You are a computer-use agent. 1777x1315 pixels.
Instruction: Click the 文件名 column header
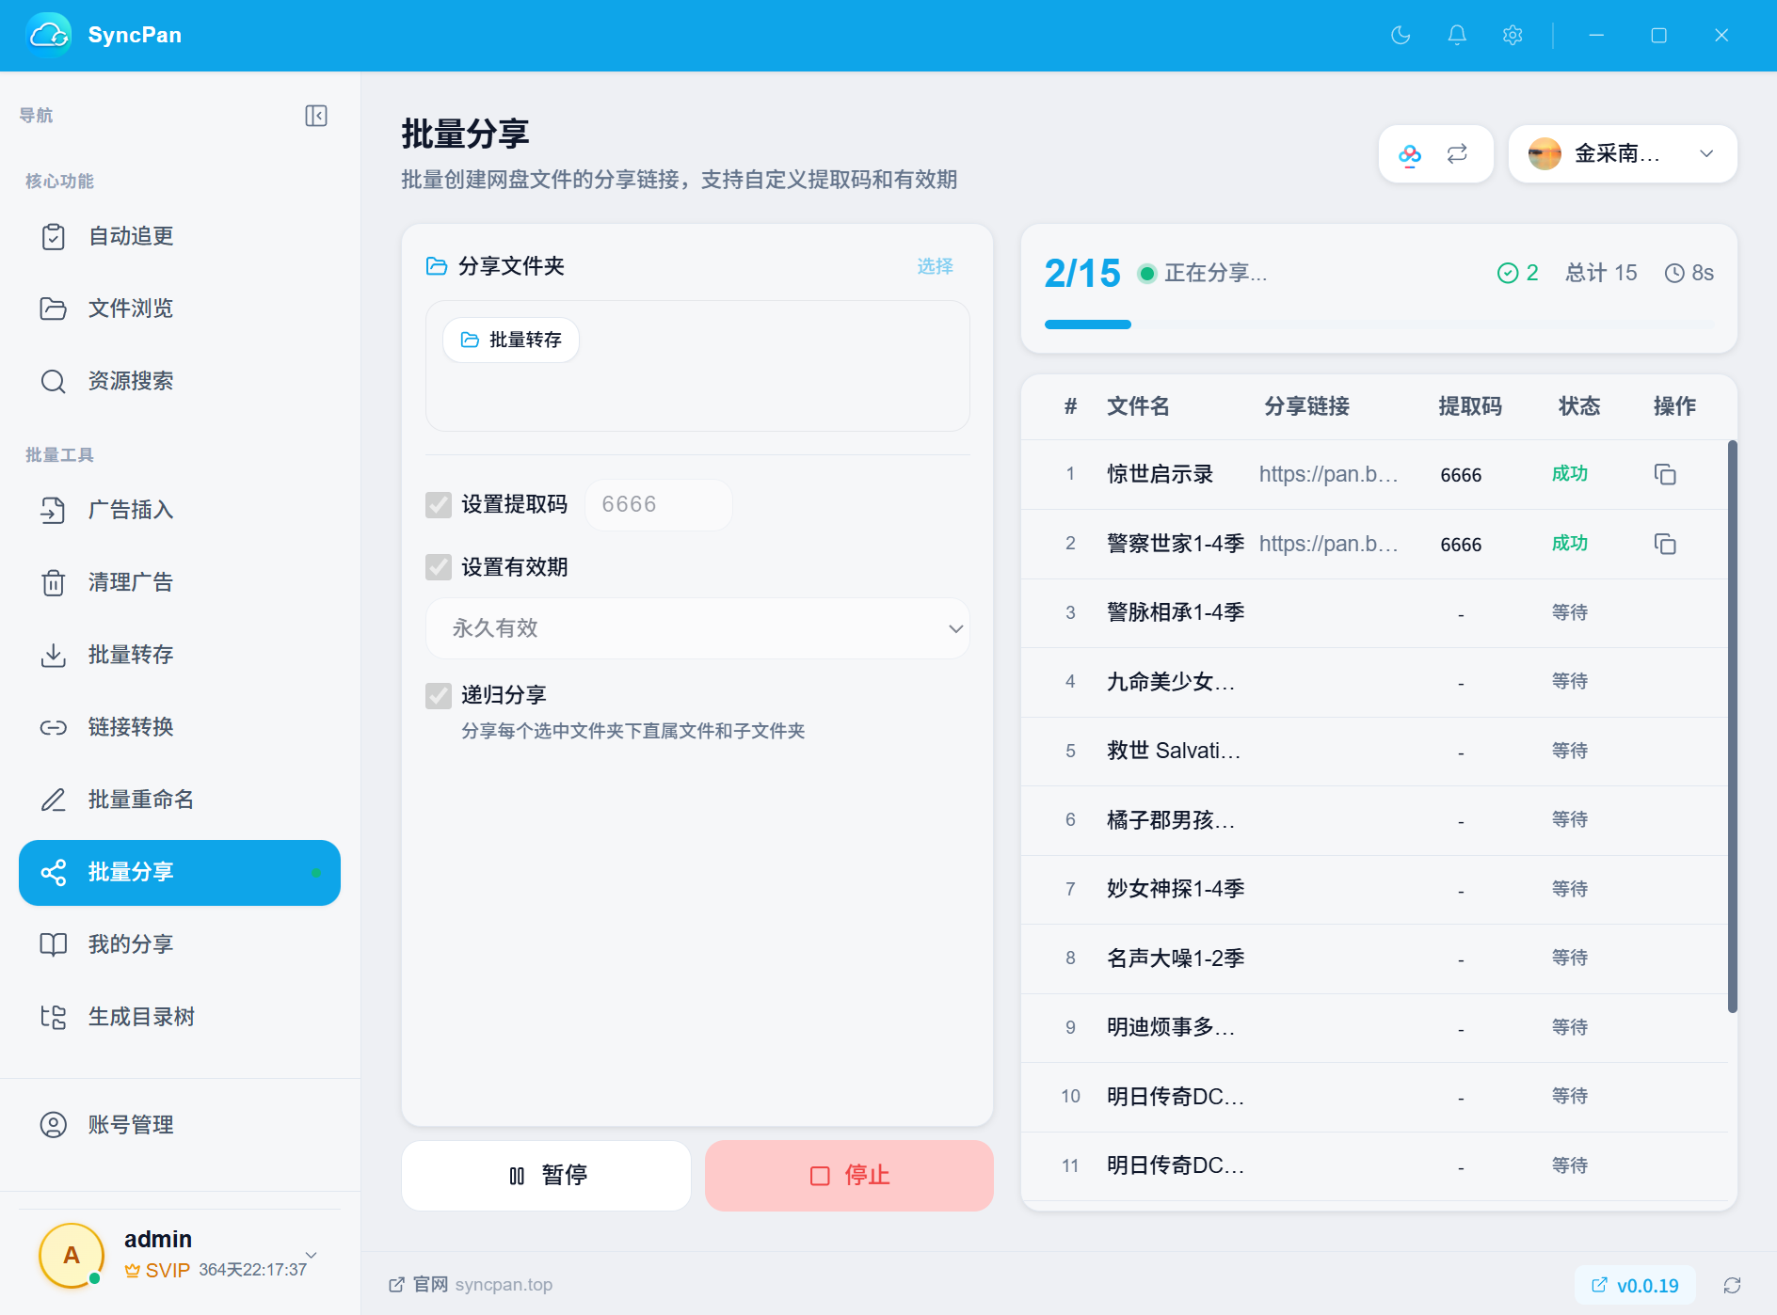tap(1138, 406)
